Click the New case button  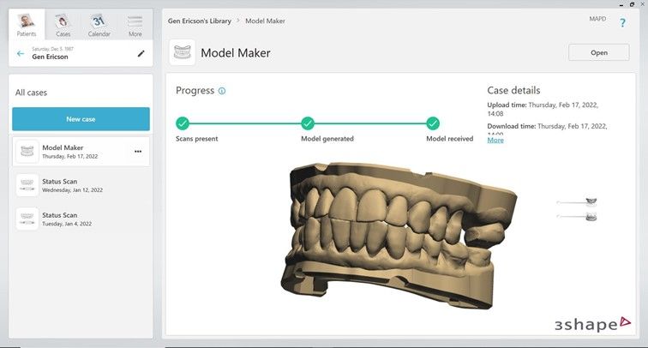pos(81,119)
